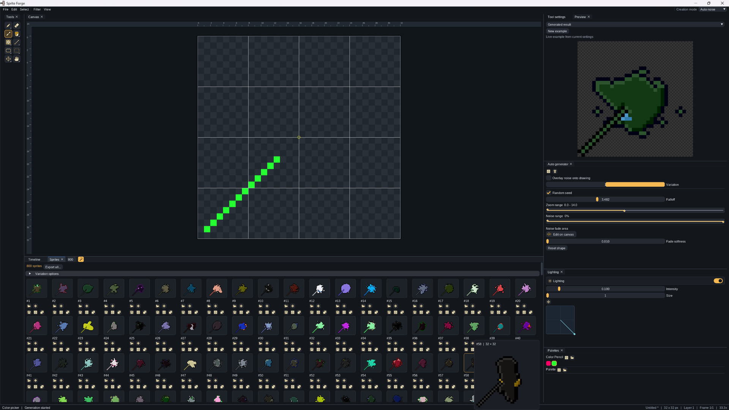Screen dimensions: 729x410
Task: Toggle the Lighting switch off
Action: point(718,281)
